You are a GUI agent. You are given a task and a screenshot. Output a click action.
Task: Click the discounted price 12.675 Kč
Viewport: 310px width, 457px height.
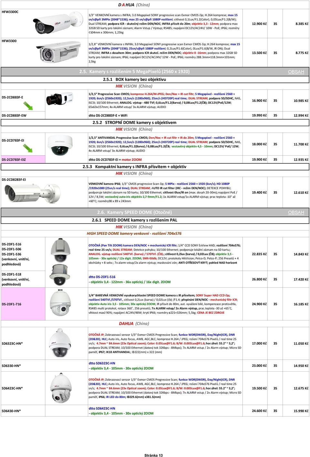pos(301,388)
